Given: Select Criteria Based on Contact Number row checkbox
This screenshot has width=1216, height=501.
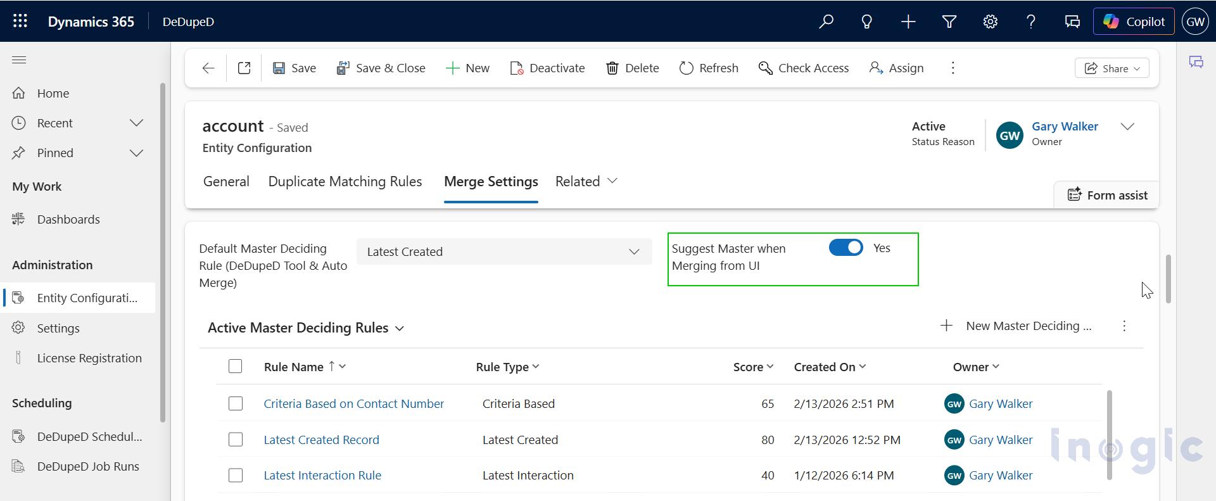Looking at the screenshot, I should 235,403.
